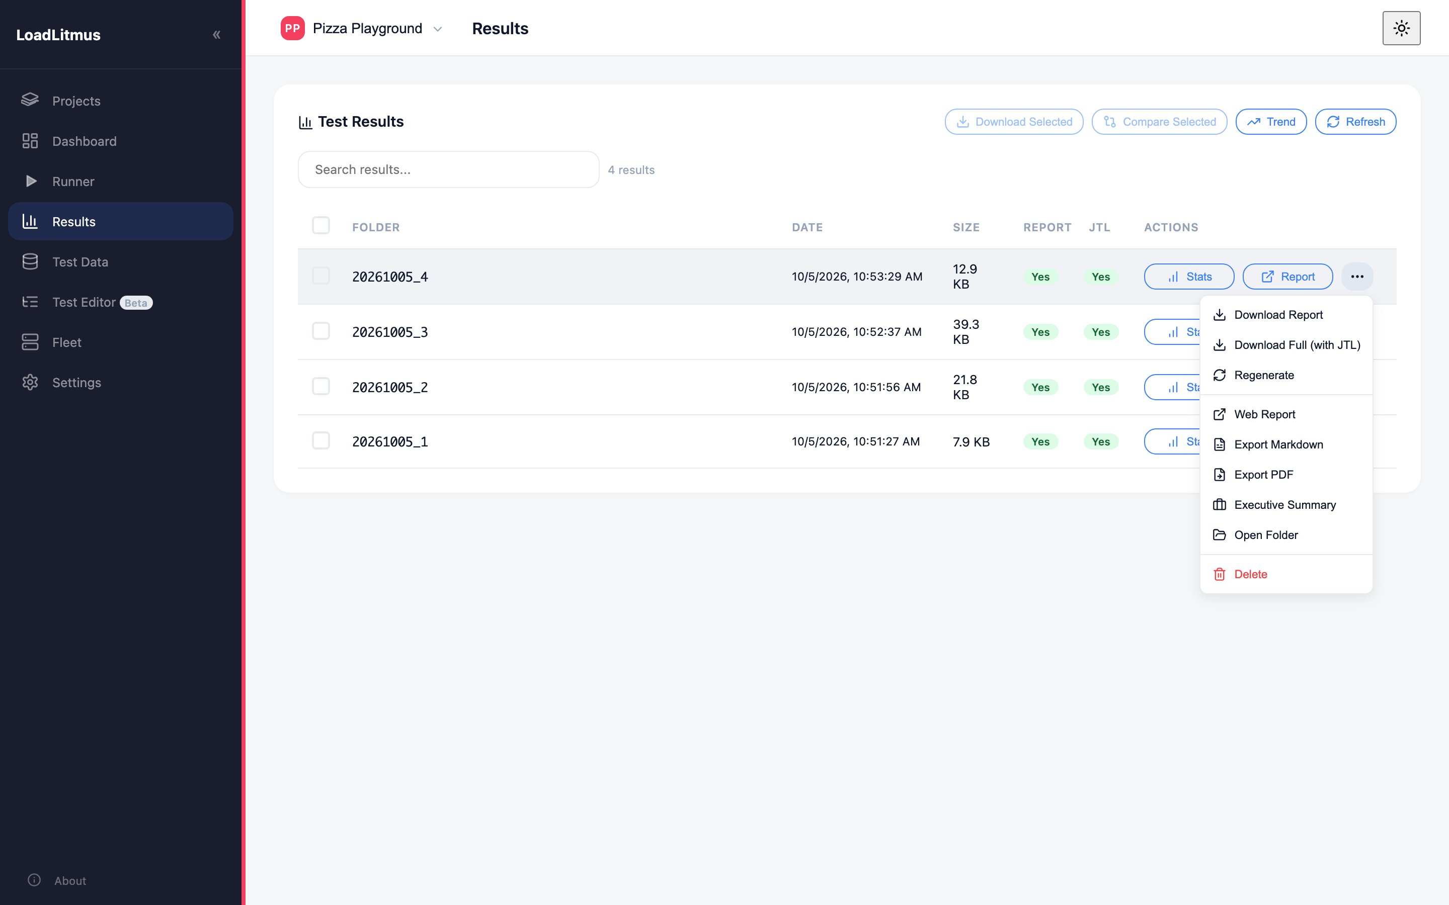
Task: Select Export Markdown option
Action: (1286, 444)
